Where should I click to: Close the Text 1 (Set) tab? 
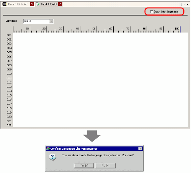(60, 4)
